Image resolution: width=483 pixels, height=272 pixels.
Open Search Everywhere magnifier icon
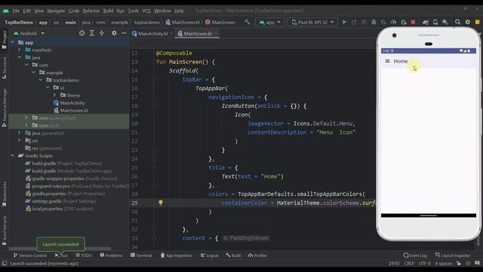(457, 22)
